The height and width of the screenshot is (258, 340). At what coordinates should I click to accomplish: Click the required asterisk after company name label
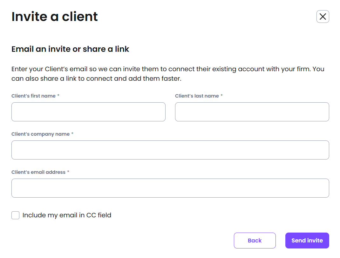click(72, 134)
